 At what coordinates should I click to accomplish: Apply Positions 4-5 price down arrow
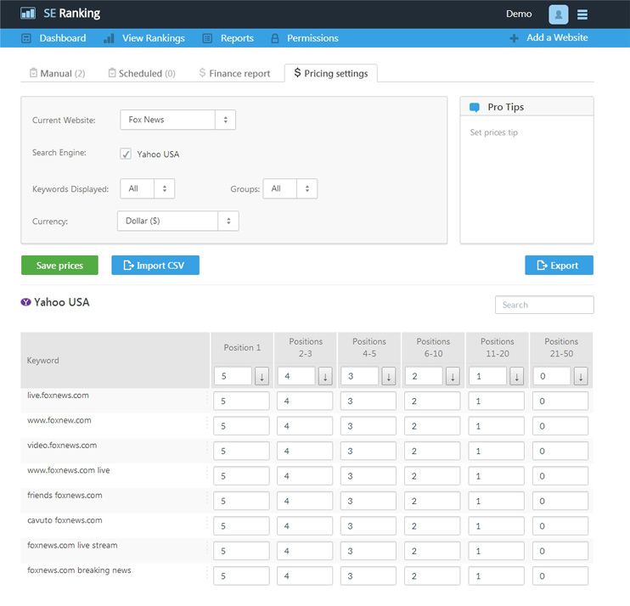pyautogui.click(x=389, y=377)
